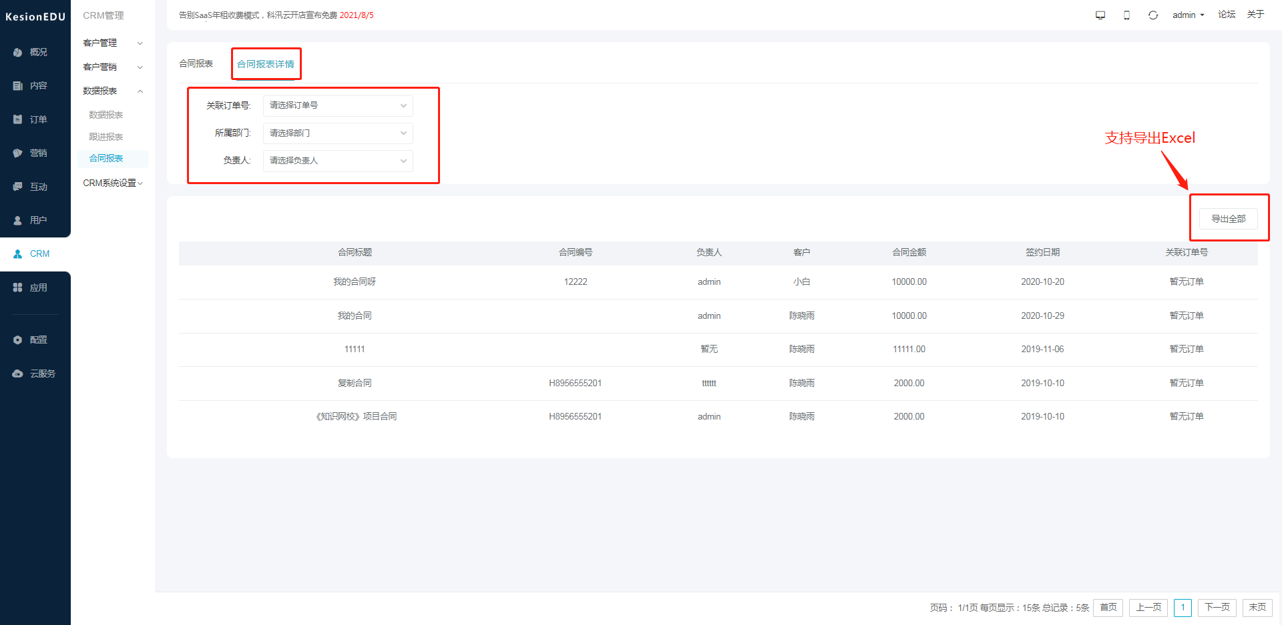This screenshot has width=1282, height=625.
Task: Open the 数据报表 submenu item
Action: tap(106, 115)
